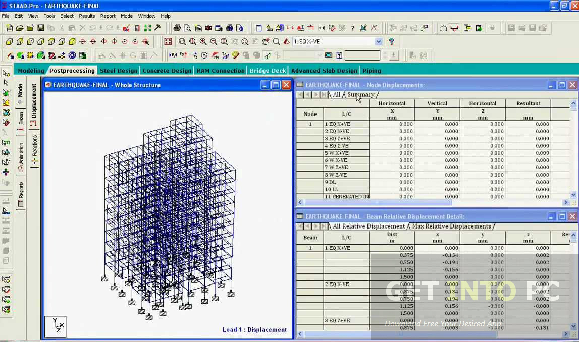Open the Advanced Slab Design tab

click(324, 71)
